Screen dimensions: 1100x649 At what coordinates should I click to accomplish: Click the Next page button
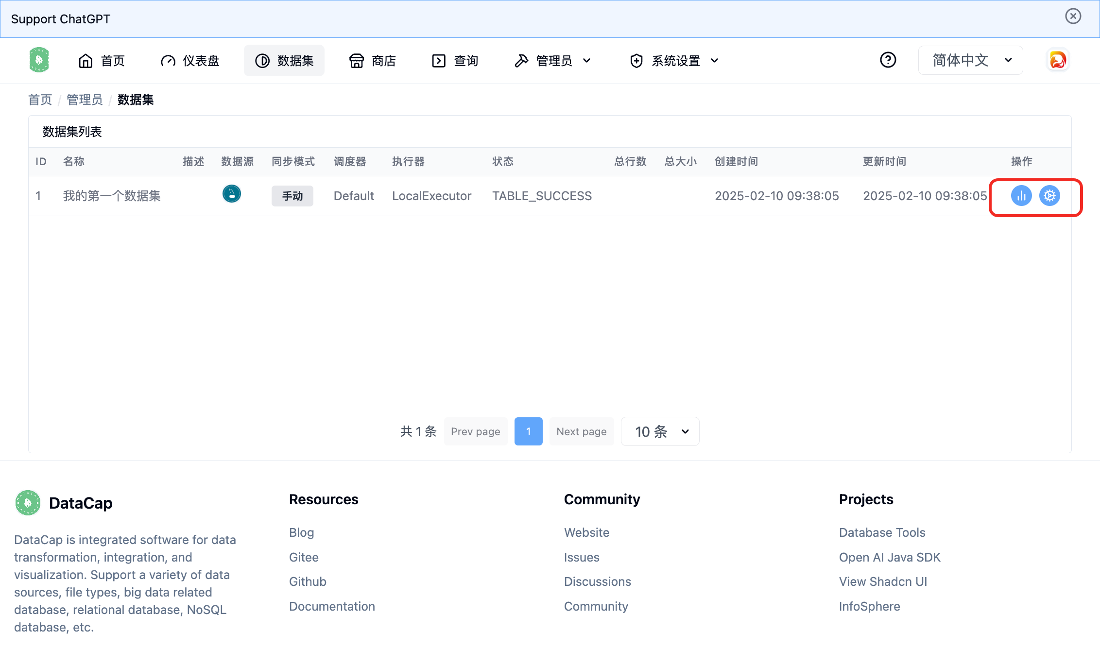click(x=582, y=431)
